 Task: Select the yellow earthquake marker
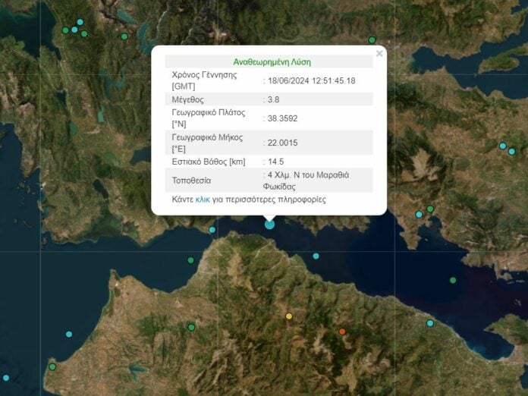click(289, 316)
